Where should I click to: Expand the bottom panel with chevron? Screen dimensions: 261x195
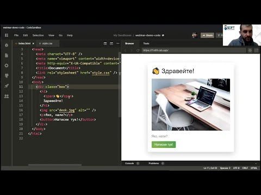pyautogui.click(x=256, y=164)
